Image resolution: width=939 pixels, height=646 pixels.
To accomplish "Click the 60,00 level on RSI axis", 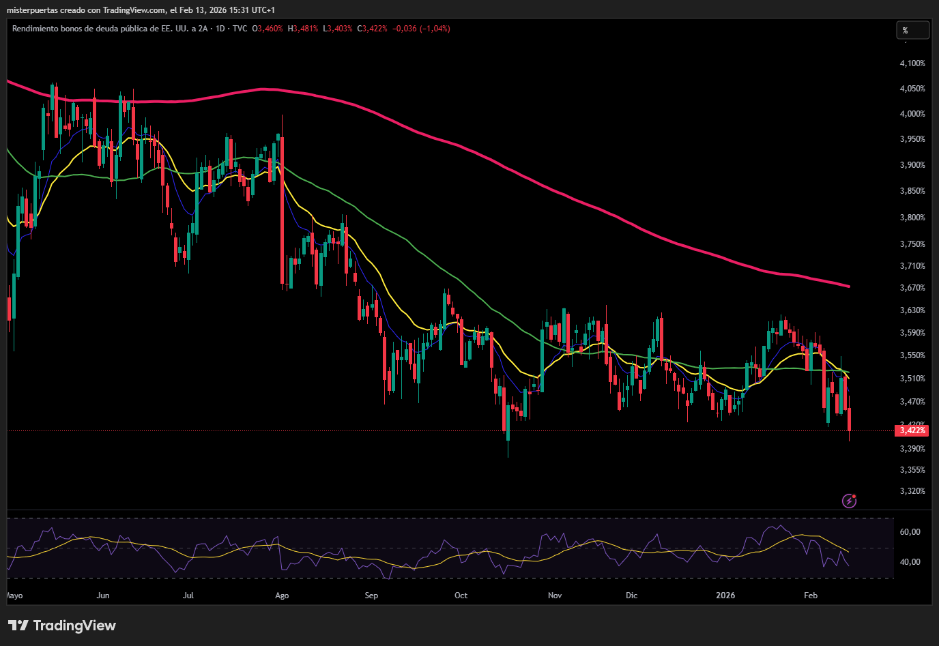I will [x=910, y=532].
